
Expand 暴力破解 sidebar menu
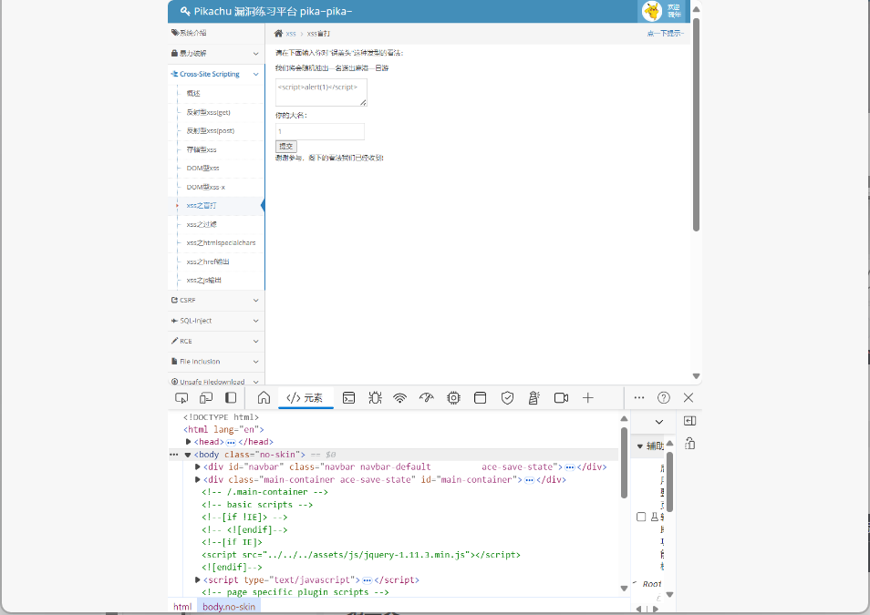click(x=216, y=53)
